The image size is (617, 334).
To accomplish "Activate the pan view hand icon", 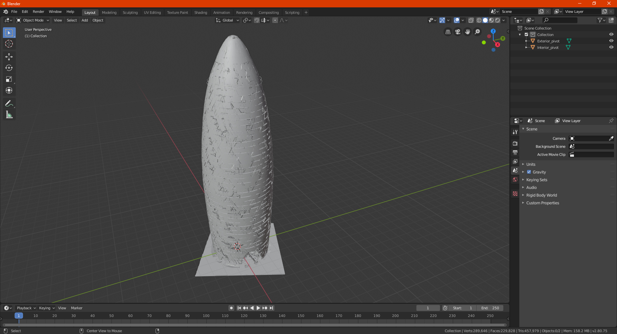I will [468, 32].
